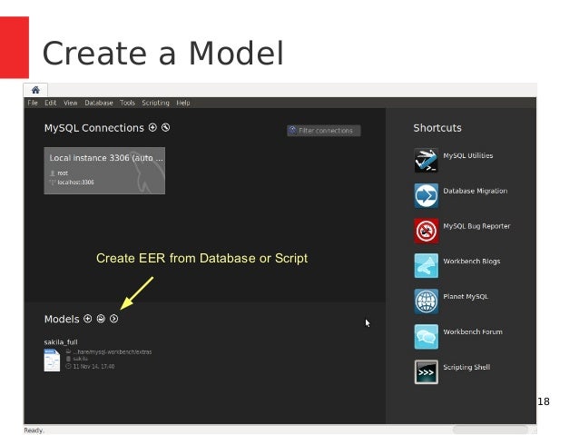Image resolution: width=579 pixels, height=435 pixels.
Task: Open the Edit menu
Action: pyautogui.click(x=51, y=103)
